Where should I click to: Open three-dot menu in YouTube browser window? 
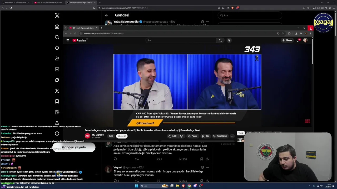click(x=310, y=33)
